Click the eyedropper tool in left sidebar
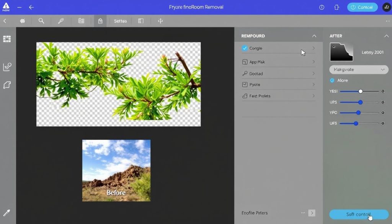The width and height of the screenshot is (392, 224). click(x=7, y=213)
